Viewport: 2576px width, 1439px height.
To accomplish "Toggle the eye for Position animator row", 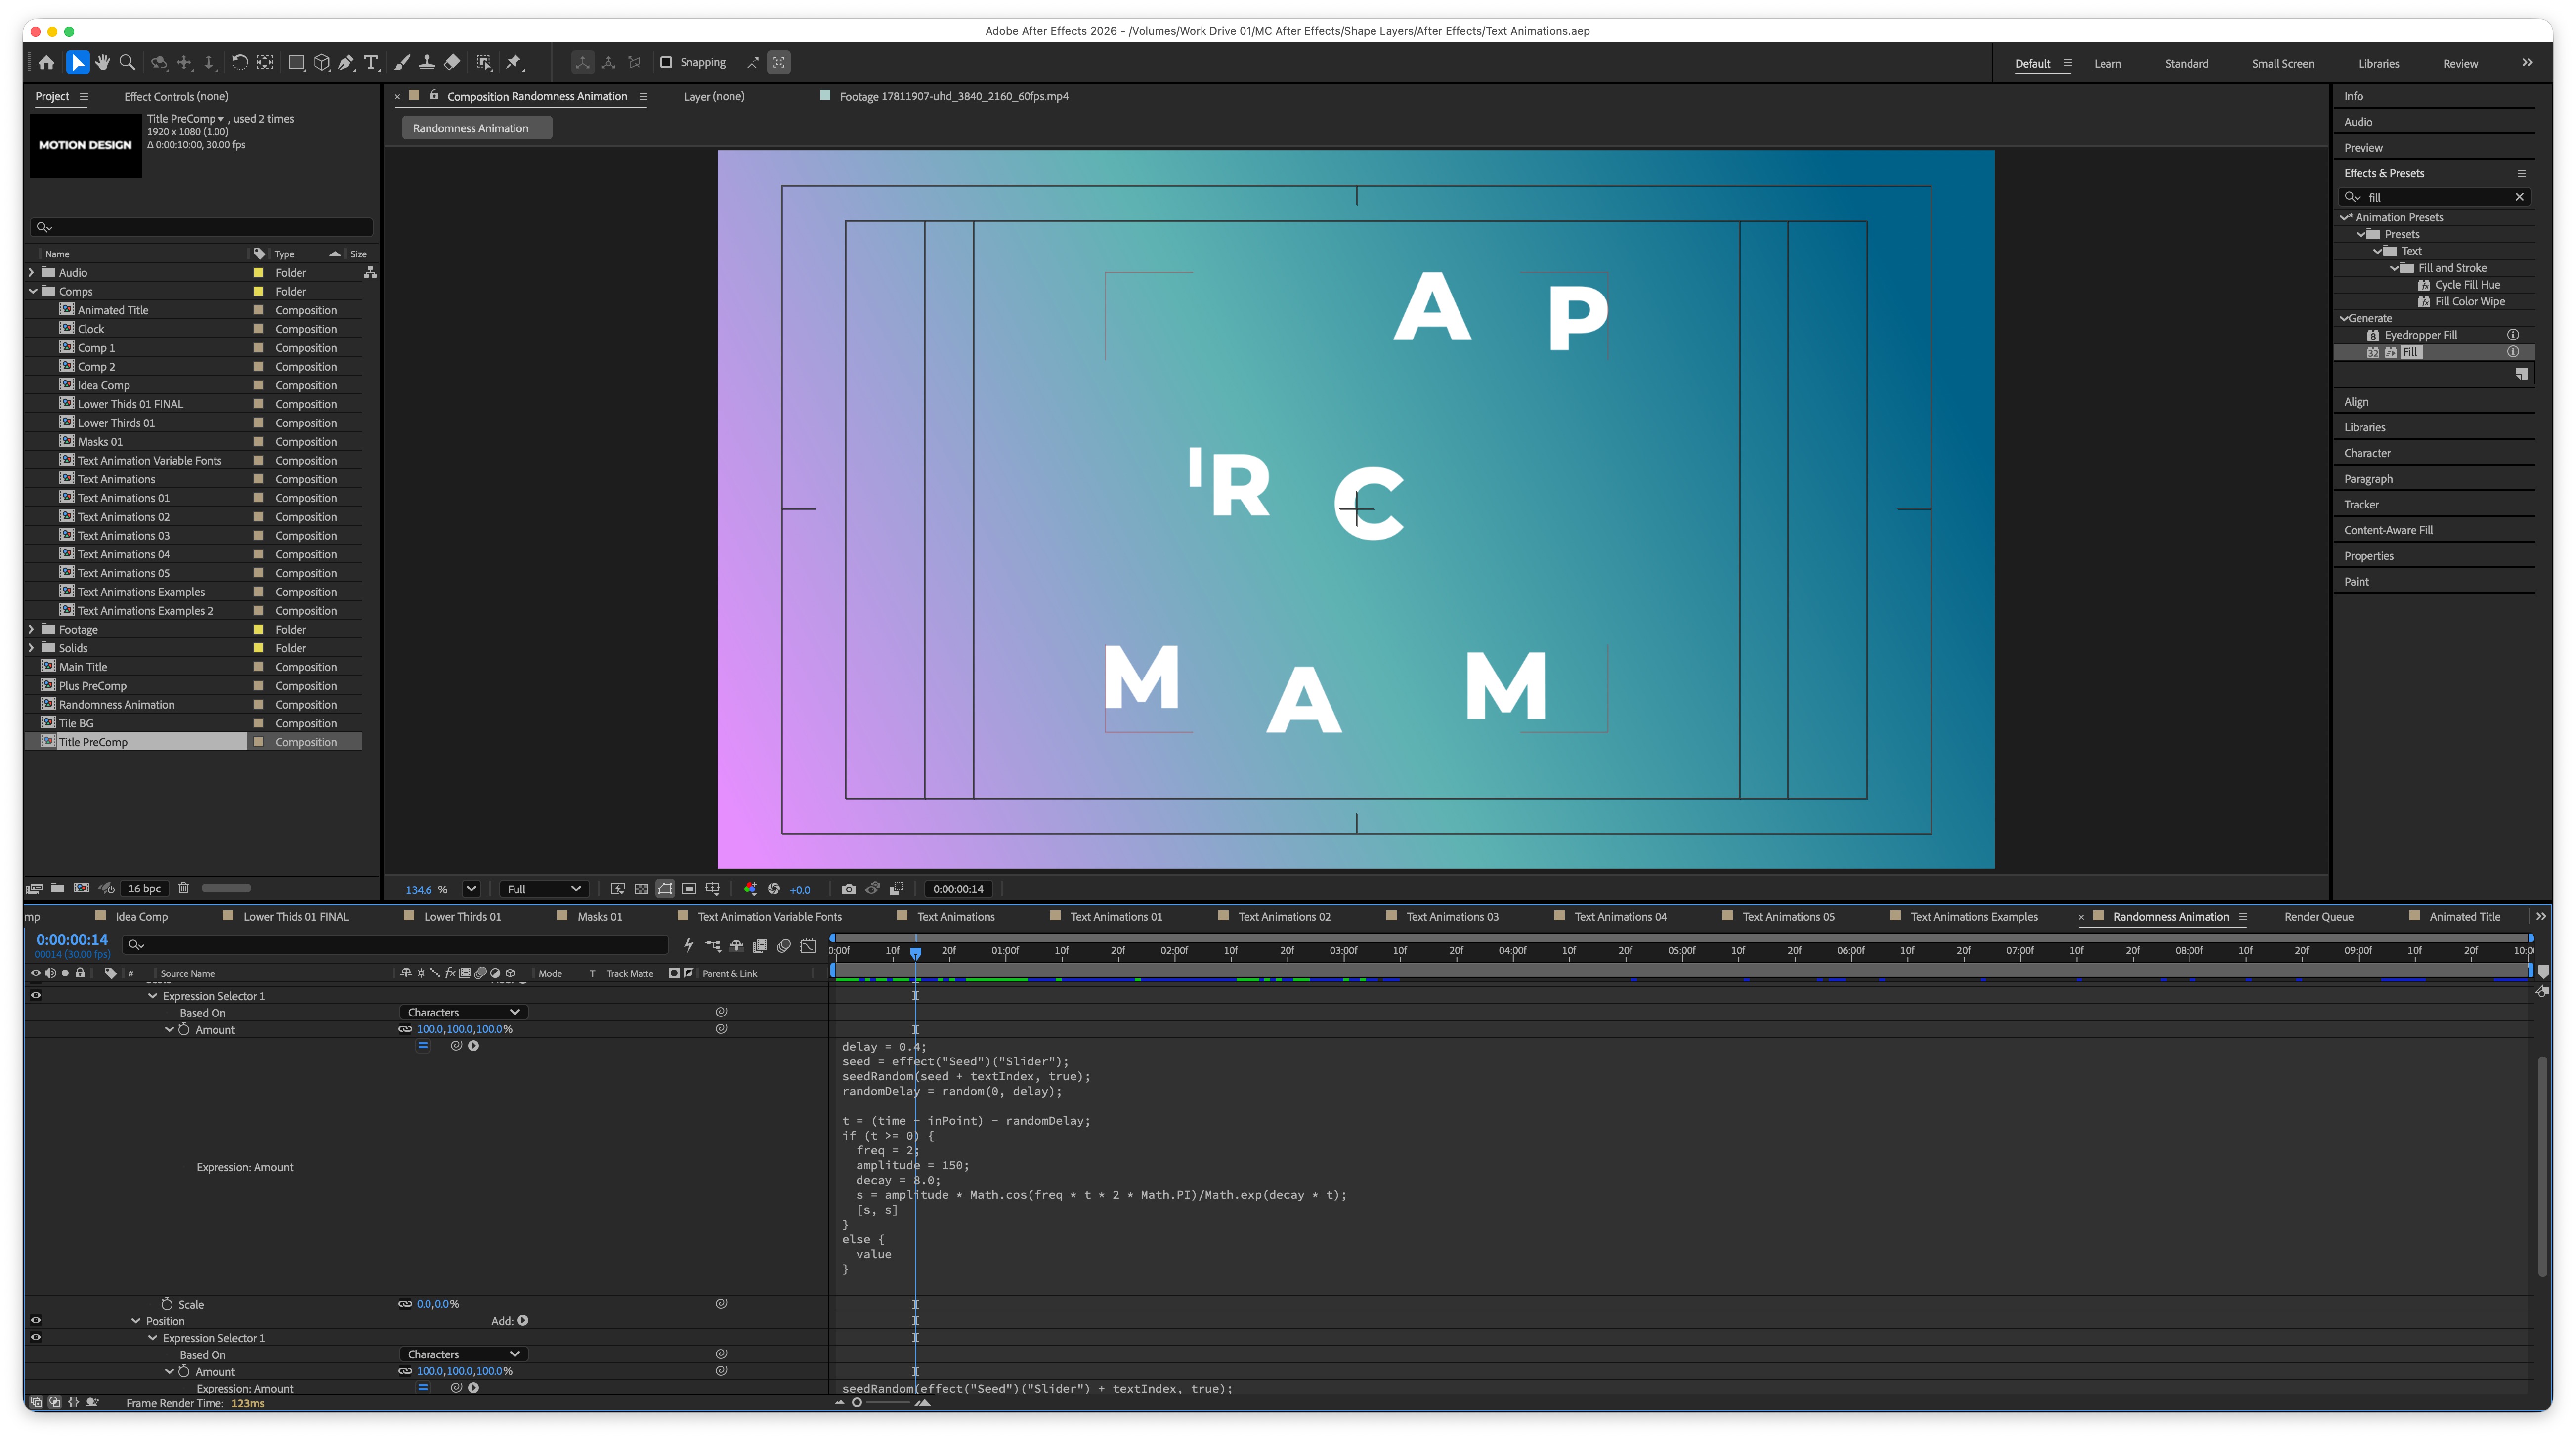I will coord(36,1320).
